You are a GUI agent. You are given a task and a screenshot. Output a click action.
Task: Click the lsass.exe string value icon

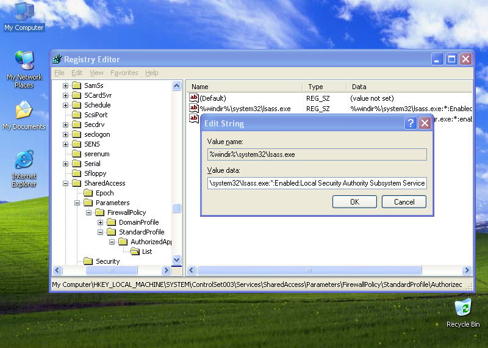194,109
